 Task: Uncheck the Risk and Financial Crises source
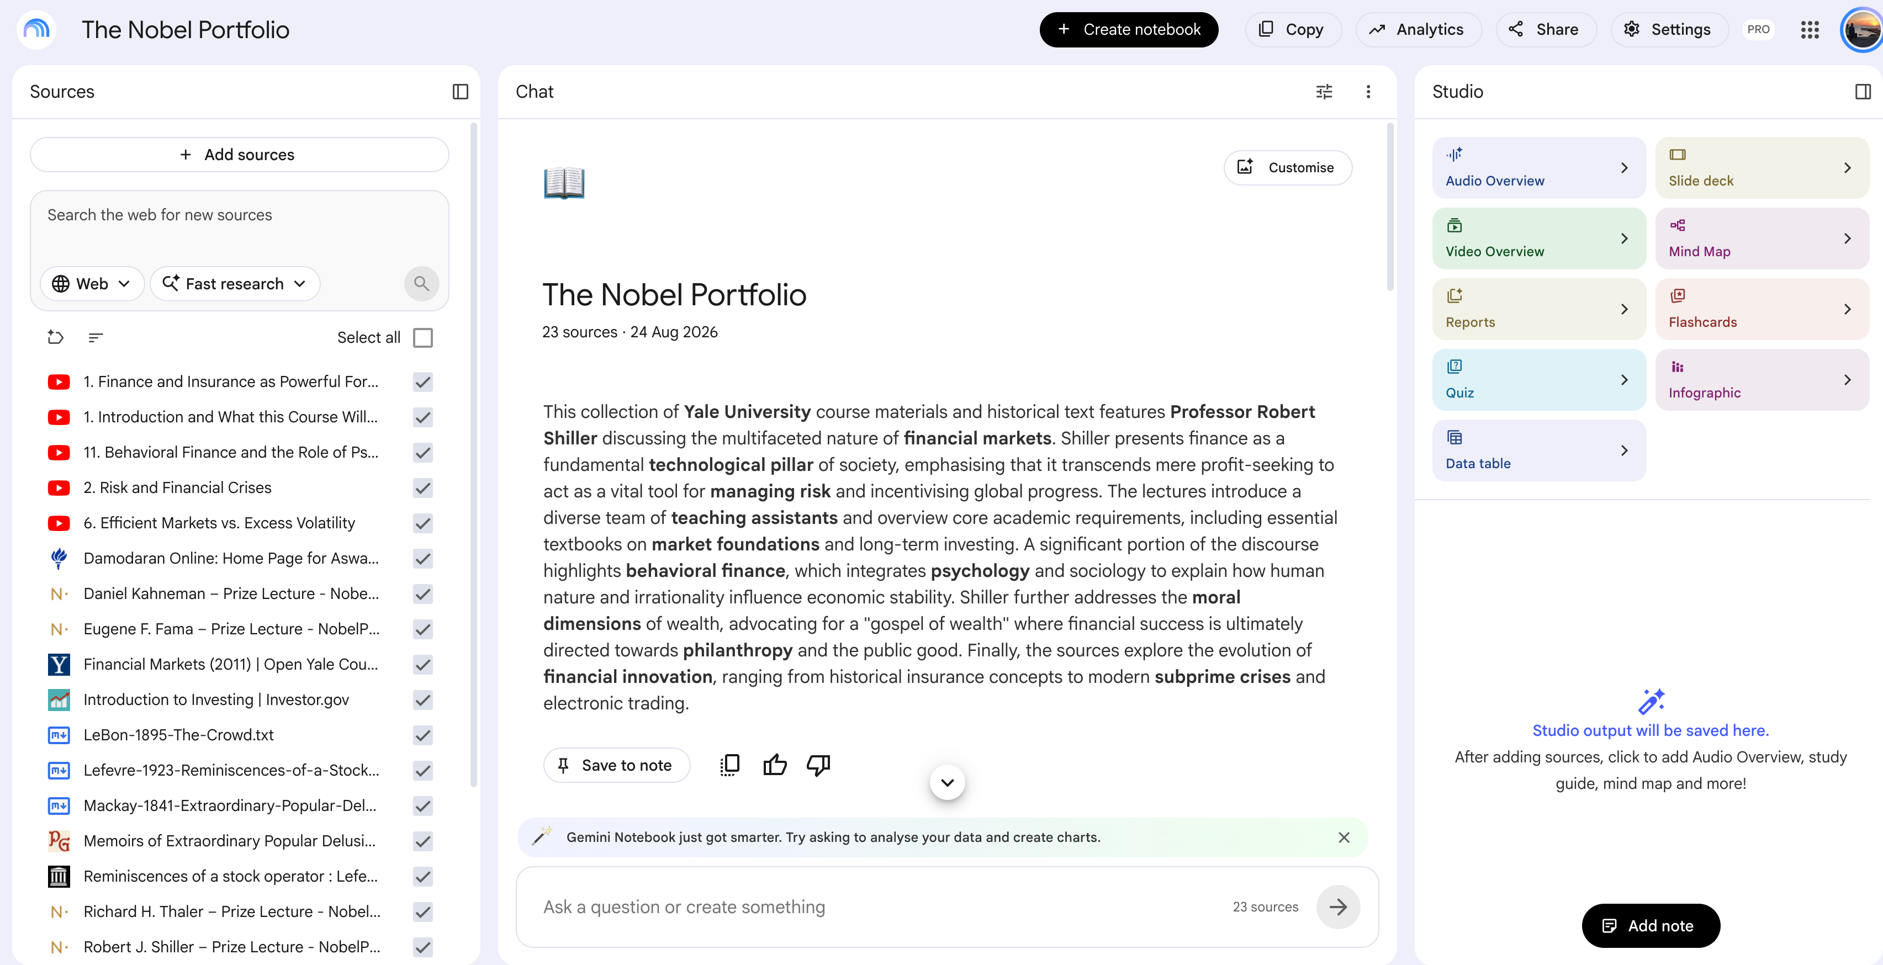(422, 487)
